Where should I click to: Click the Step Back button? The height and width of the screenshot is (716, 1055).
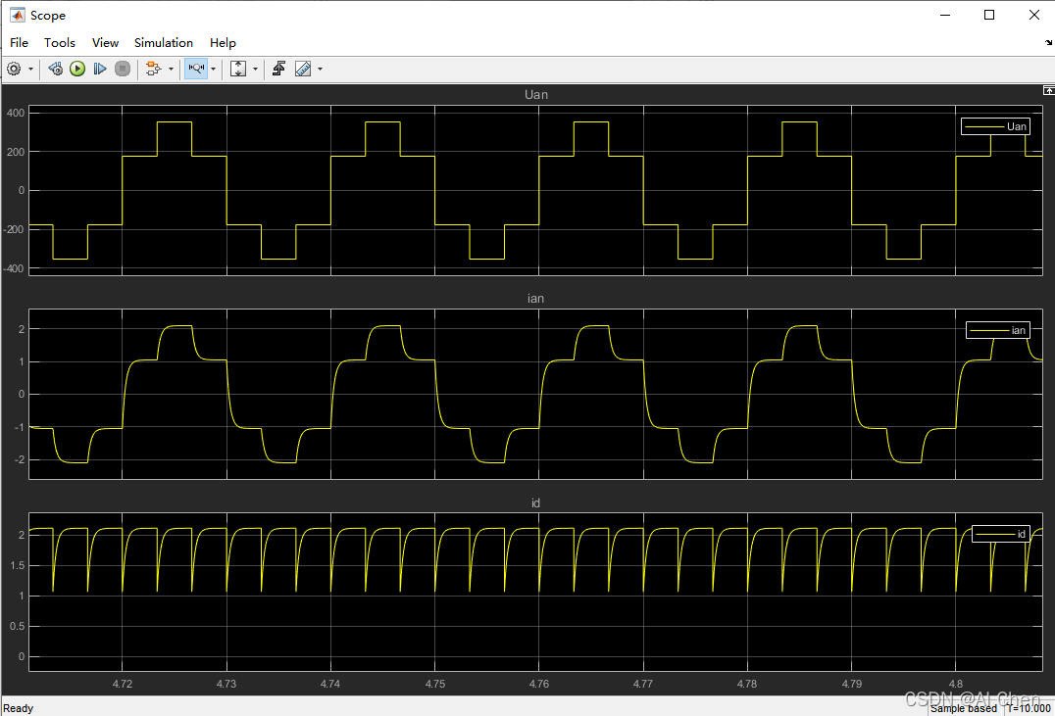[56, 69]
